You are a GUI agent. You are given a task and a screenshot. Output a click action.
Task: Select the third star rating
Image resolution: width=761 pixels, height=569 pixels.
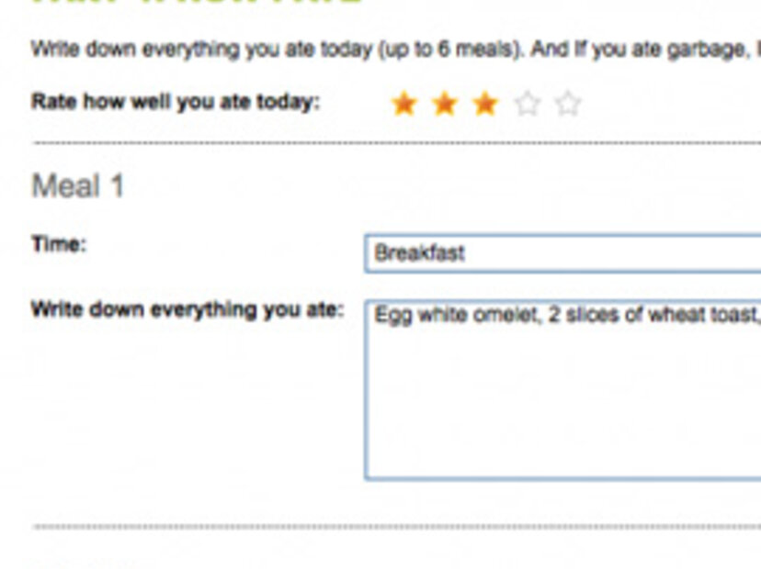[484, 104]
